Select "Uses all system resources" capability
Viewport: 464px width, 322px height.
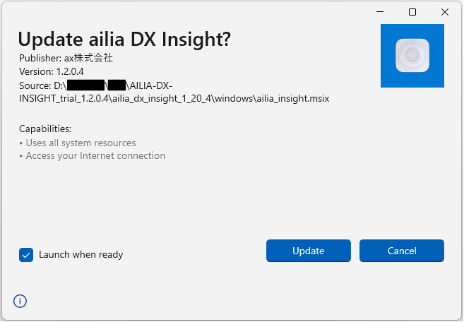click(81, 143)
